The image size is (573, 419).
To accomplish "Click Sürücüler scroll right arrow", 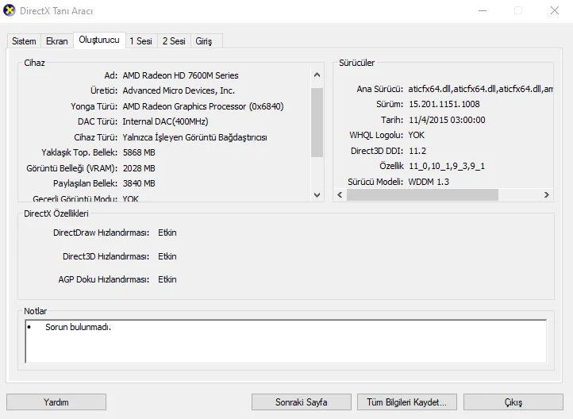I will (x=547, y=194).
